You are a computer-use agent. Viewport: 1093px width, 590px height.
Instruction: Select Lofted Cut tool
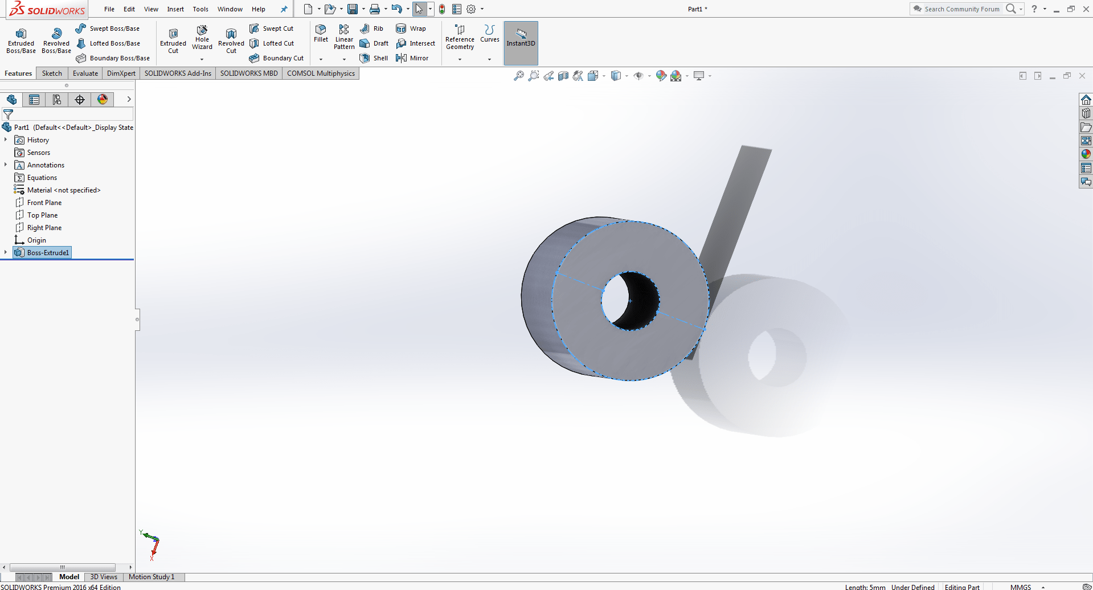272,43
